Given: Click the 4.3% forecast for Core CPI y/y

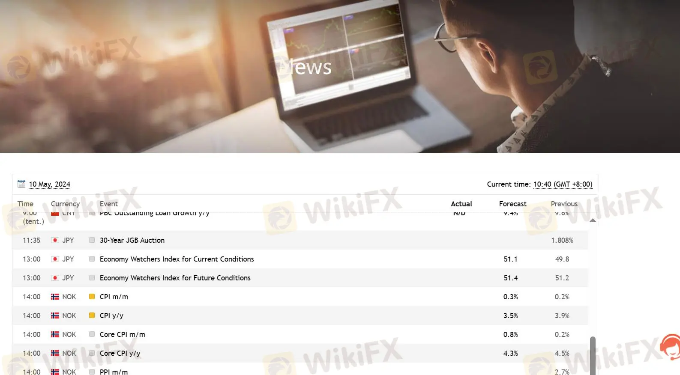Looking at the screenshot, I should [x=511, y=353].
